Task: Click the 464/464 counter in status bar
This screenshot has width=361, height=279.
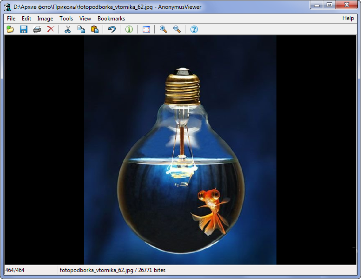Action: click(x=15, y=270)
